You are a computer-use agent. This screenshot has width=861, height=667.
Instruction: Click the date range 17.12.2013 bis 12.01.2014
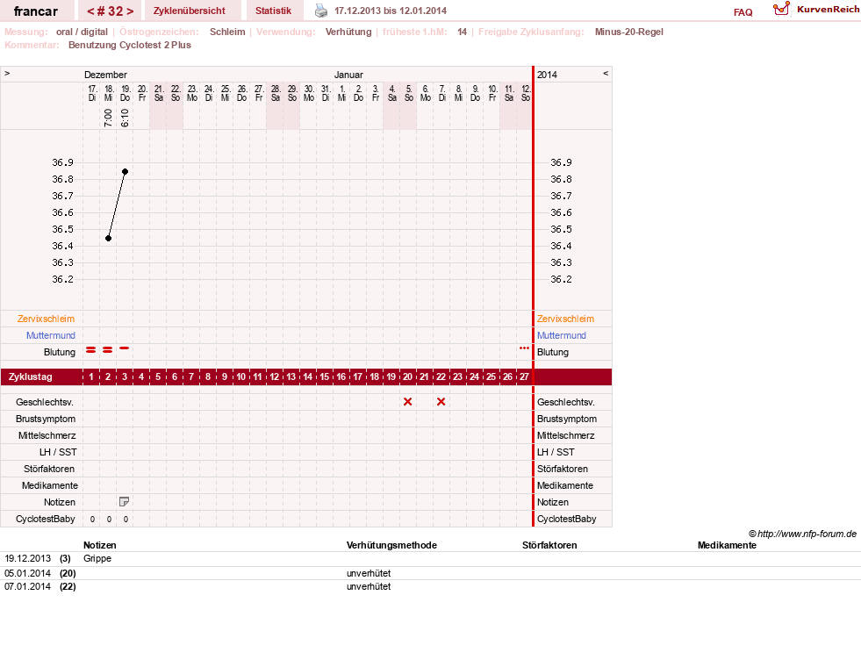pyautogui.click(x=391, y=11)
